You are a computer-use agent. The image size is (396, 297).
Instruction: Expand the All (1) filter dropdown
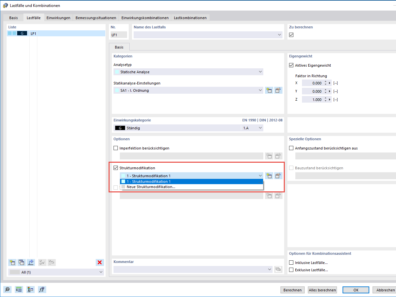[x=101, y=272]
